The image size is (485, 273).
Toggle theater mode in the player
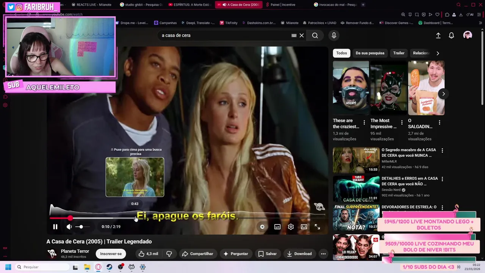[304, 227]
